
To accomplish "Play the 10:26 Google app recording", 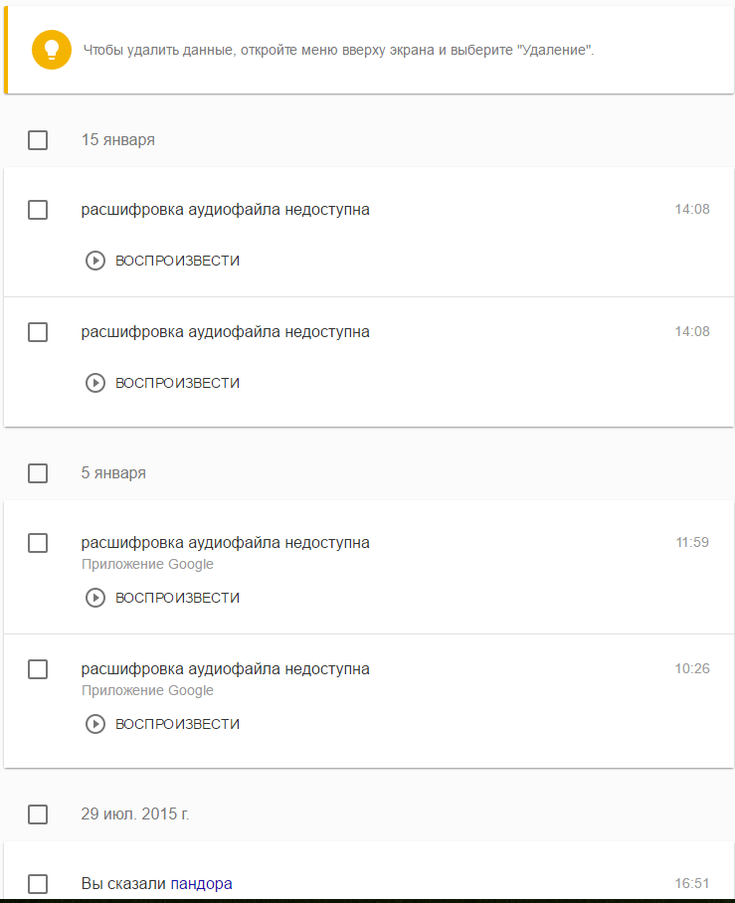I will tap(162, 723).
